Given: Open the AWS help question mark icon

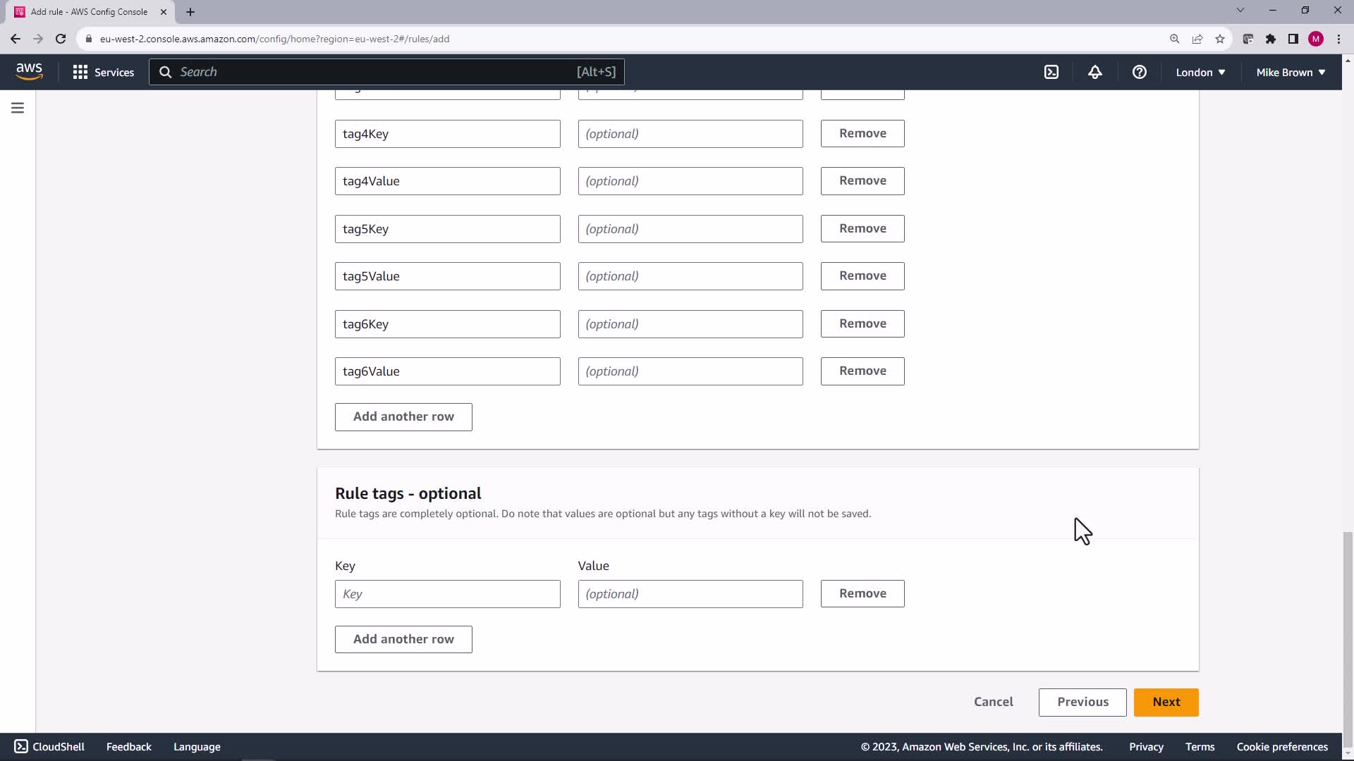Looking at the screenshot, I should [1139, 72].
